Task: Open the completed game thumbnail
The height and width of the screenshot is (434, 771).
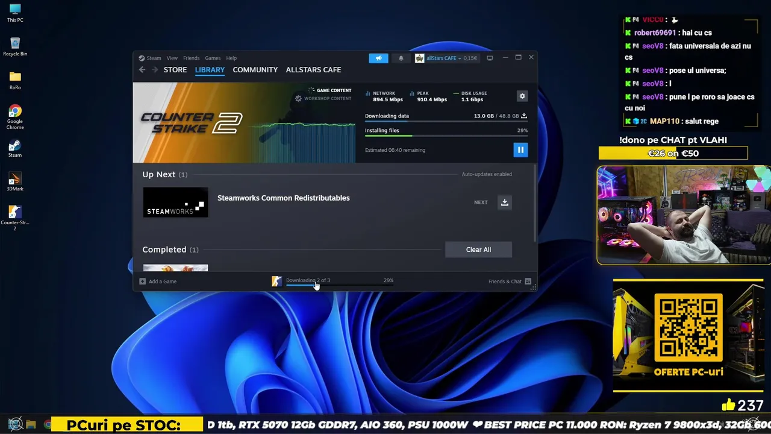Action: pos(175,268)
